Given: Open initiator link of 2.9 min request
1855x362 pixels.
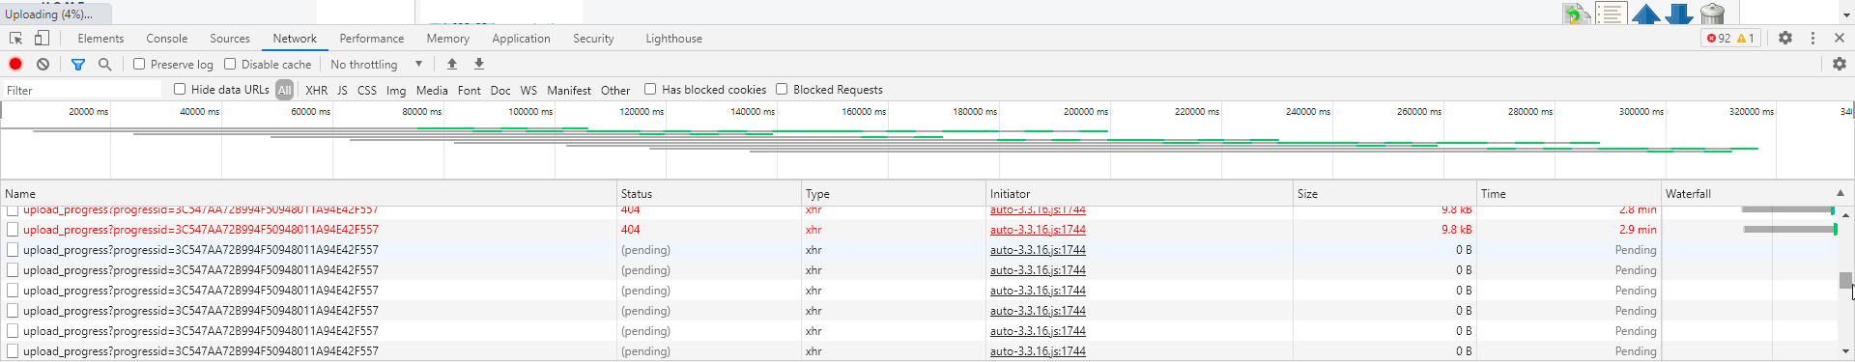Looking at the screenshot, I should click(x=1038, y=230).
